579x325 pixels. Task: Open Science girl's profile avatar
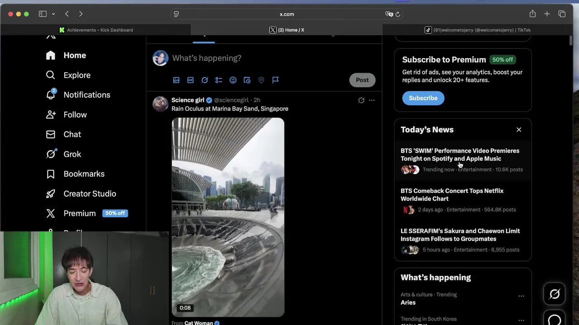tap(160, 104)
